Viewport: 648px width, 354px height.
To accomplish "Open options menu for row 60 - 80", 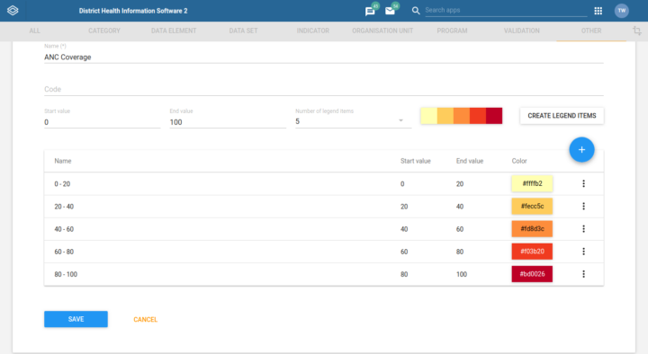I will point(583,252).
